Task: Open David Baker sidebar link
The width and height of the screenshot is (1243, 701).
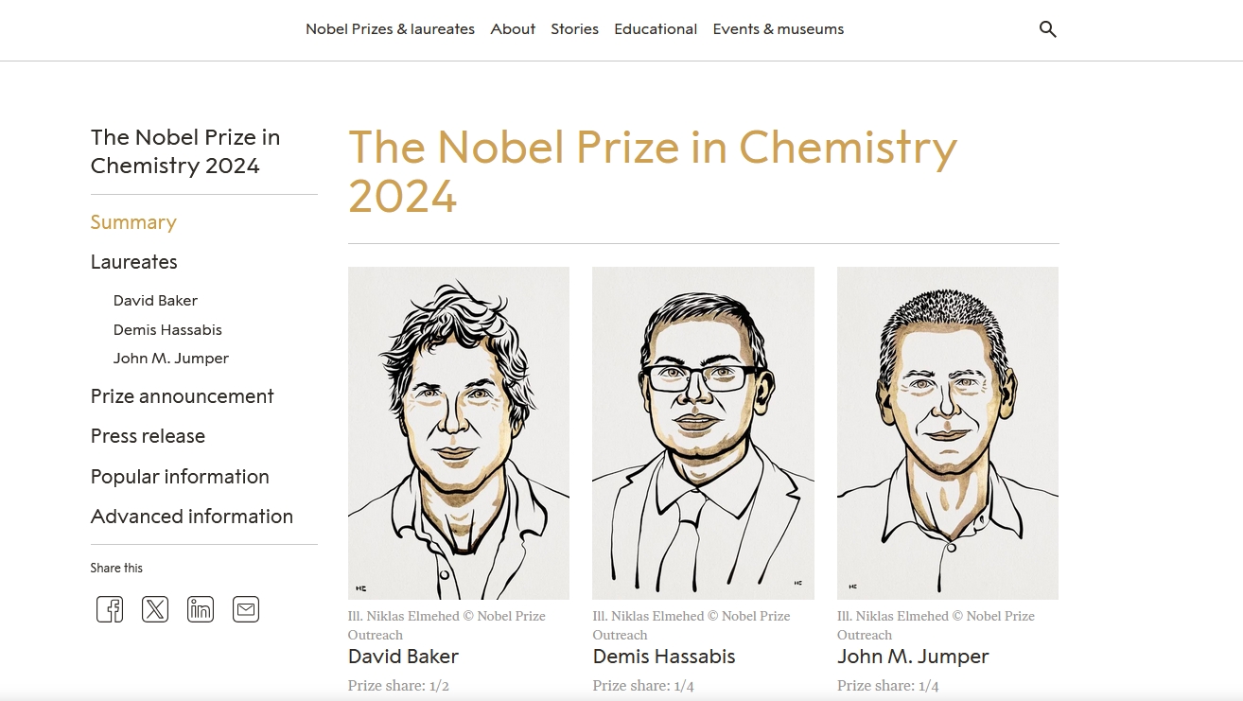Action: pyautogui.click(x=155, y=301)
